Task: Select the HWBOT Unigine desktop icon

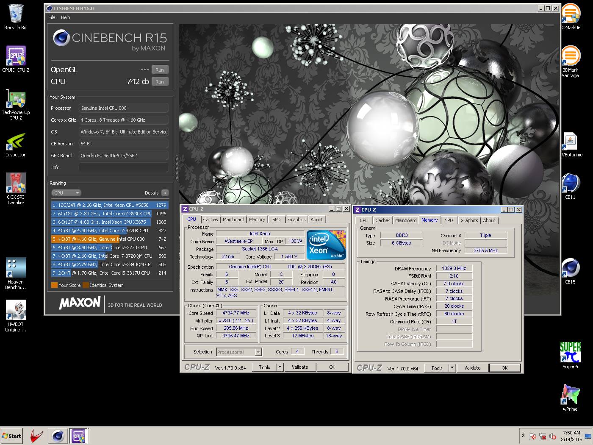Action: (16, 316)
